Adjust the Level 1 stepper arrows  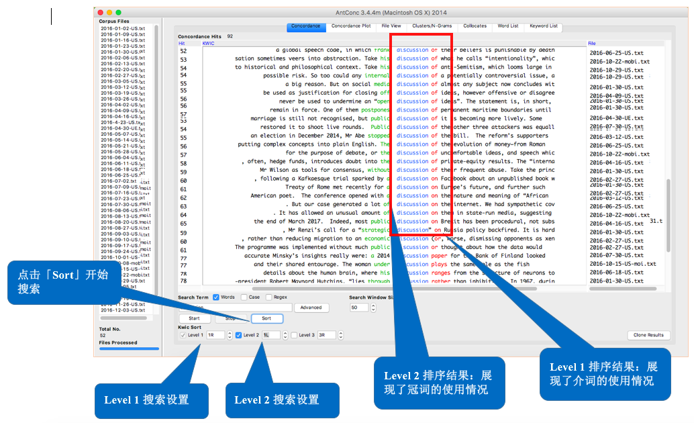(x=230, y=335)
